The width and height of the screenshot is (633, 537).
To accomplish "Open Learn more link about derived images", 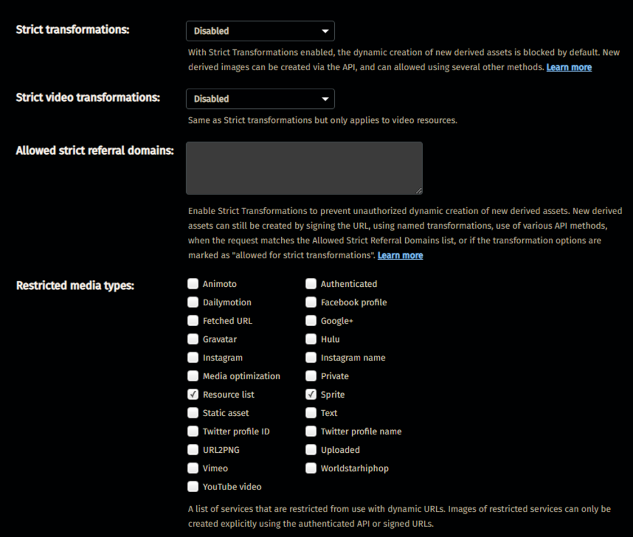I will click(x=569, y=67).
